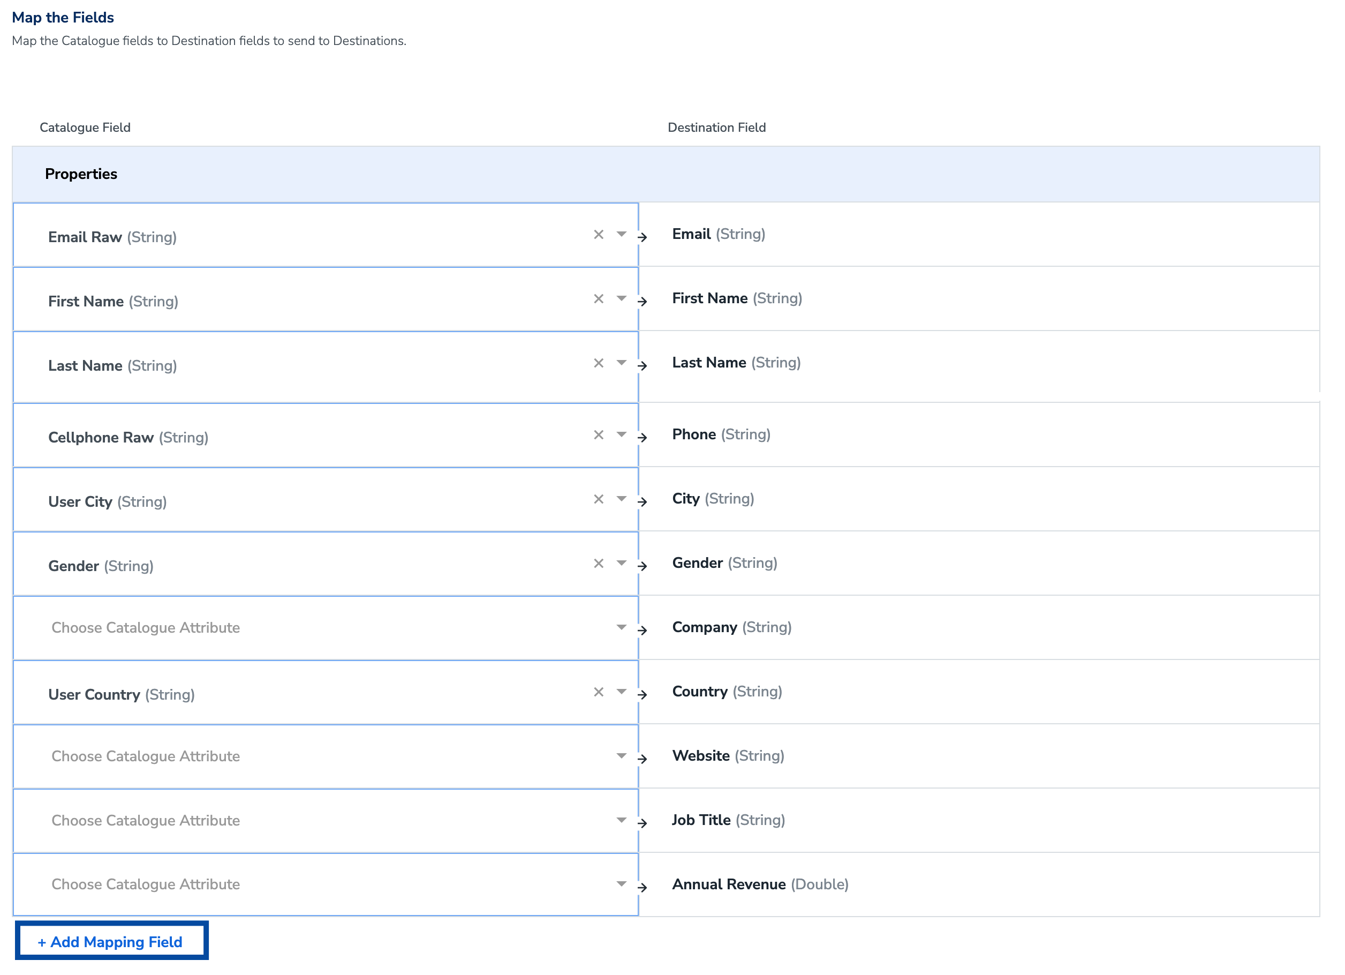This screenshot has width=1345, height=975.
Task: Remove the User Country mapping
Action: [599, 692]
